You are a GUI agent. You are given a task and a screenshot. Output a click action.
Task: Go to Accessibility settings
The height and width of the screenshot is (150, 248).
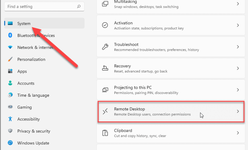point(28,119)
